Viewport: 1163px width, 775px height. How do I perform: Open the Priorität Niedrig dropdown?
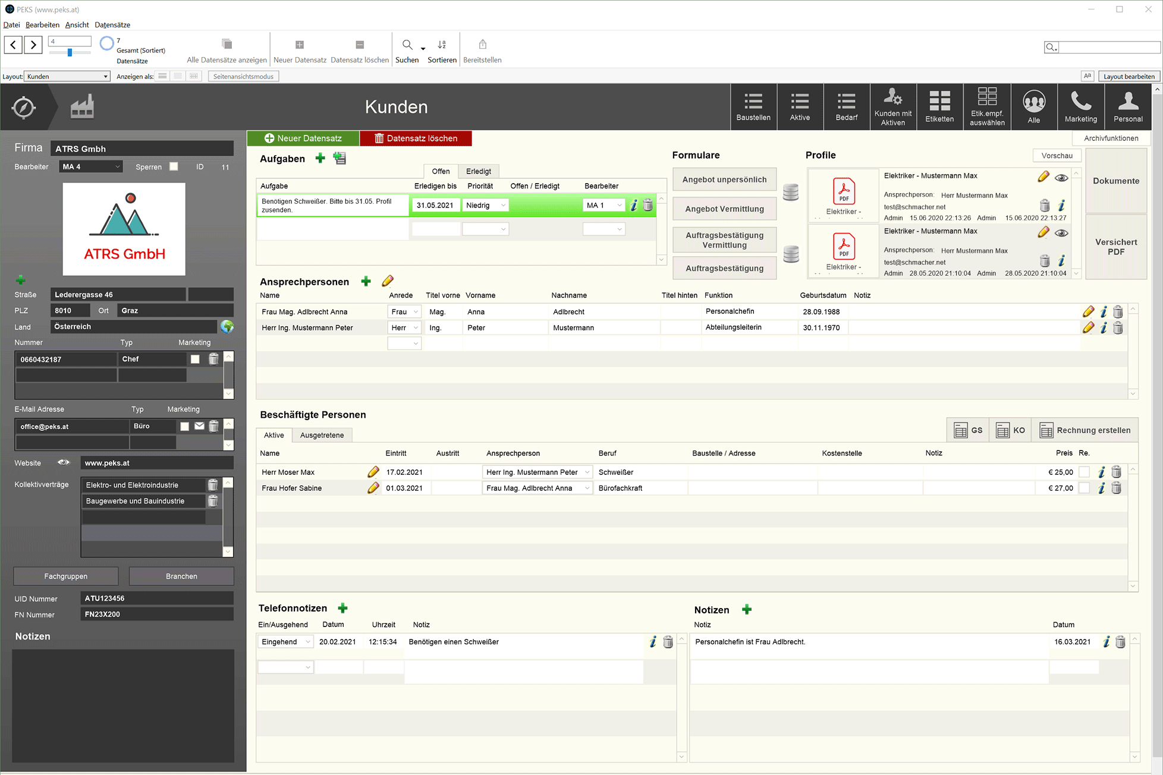486,205
